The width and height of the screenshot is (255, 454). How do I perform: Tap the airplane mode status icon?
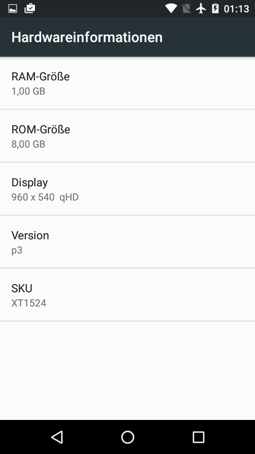(201, 9)
